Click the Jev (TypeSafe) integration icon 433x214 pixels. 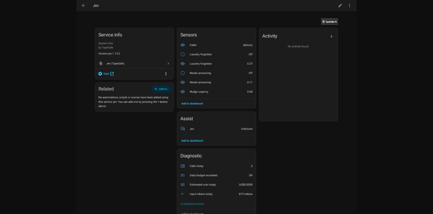(x=100, y=64)
